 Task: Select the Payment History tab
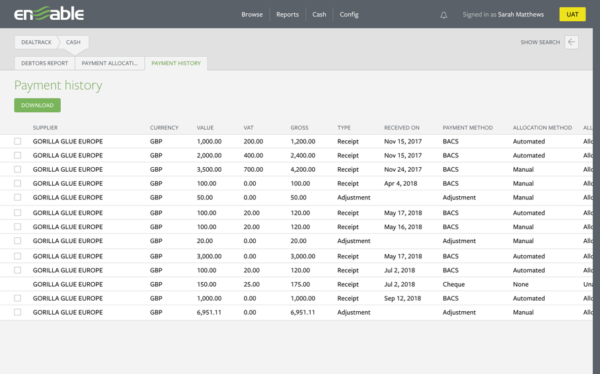(176, 63)
